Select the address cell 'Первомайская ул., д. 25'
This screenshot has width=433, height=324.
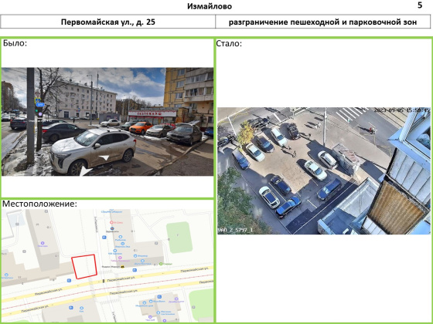tap(108, 22)
